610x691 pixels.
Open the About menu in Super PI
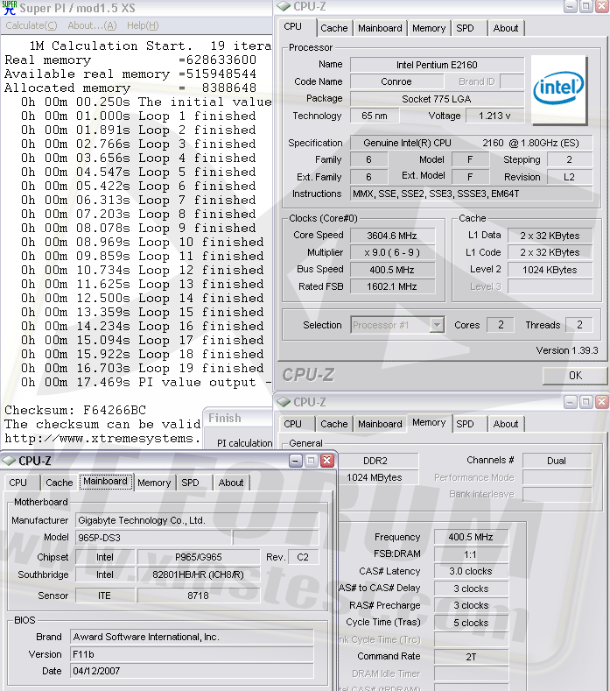pyautogui.click(x=91, y=25)
